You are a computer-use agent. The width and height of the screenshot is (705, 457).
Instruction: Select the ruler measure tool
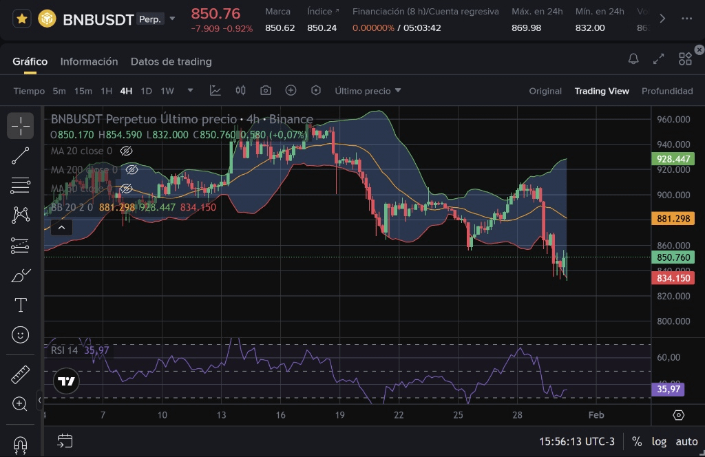click(x=21, y=375)
